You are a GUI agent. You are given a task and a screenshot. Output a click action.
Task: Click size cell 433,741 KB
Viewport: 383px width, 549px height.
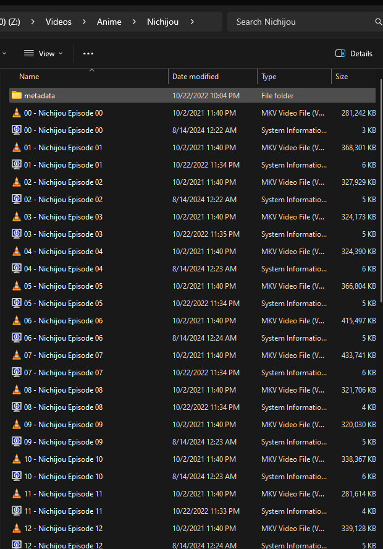pyautogui.click(x=358, y=355)
